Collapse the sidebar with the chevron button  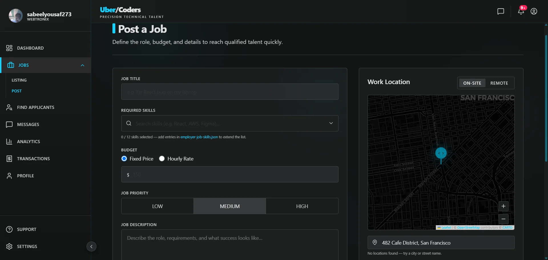[91, 246]
